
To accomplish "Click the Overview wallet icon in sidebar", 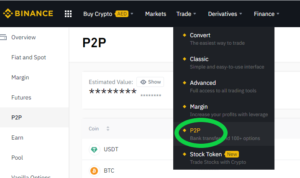I will click(3, 37).
